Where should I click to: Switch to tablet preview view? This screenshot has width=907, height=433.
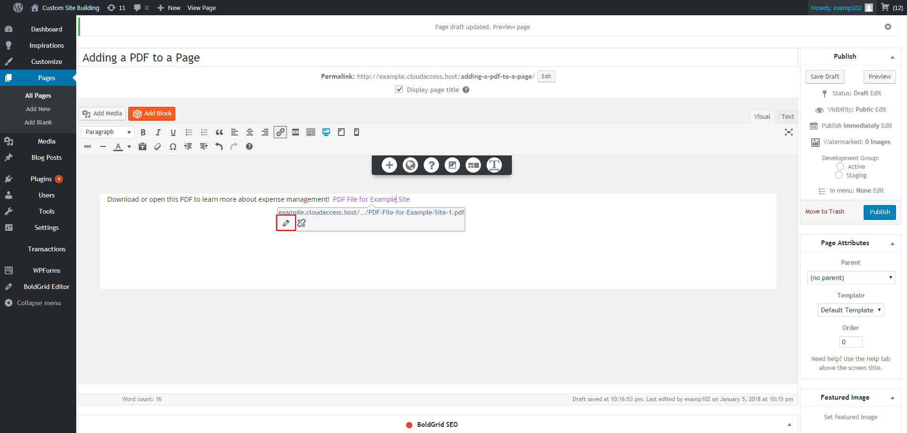(x=341, y=132)
